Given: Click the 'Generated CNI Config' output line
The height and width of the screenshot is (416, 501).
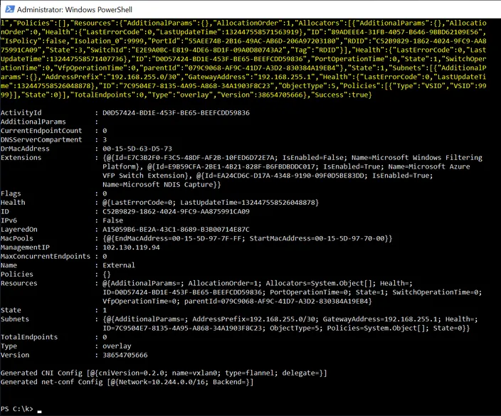Looking at the screenshot, I should (x=164, y=373).
